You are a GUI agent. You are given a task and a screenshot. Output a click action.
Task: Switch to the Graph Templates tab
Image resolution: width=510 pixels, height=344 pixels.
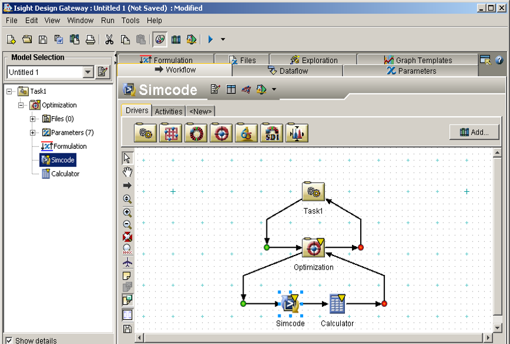418,60
